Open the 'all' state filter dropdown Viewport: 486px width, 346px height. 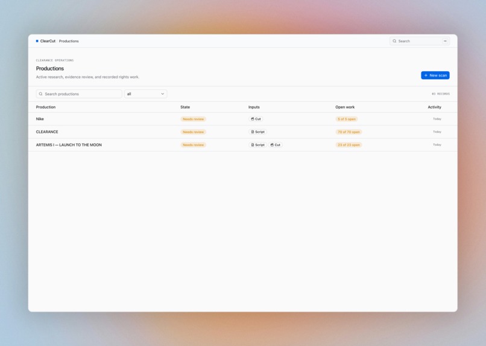[x=146, y=94]
